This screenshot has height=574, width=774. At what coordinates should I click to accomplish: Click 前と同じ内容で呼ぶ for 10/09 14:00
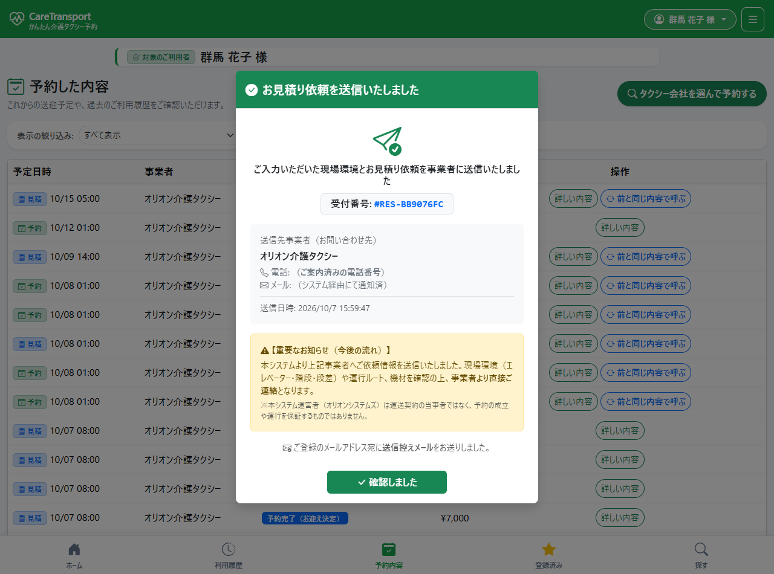tap(646, 256)
